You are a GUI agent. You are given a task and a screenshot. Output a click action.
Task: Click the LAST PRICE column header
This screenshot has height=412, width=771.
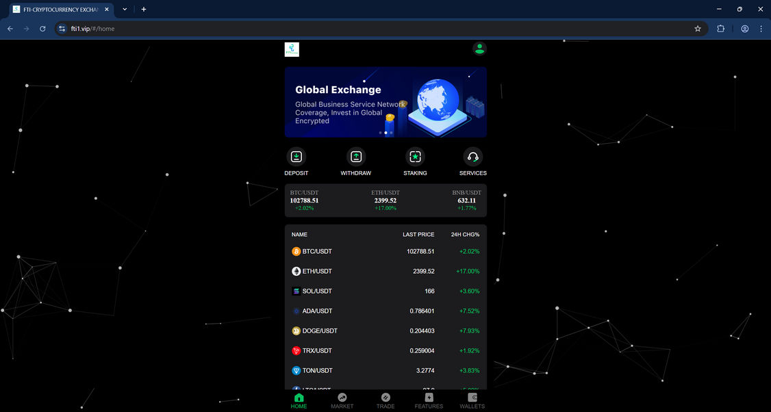click(x=418, y=235)
